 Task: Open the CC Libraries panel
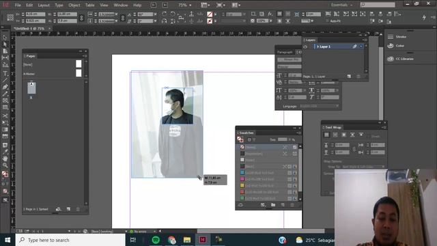(401, 59)
